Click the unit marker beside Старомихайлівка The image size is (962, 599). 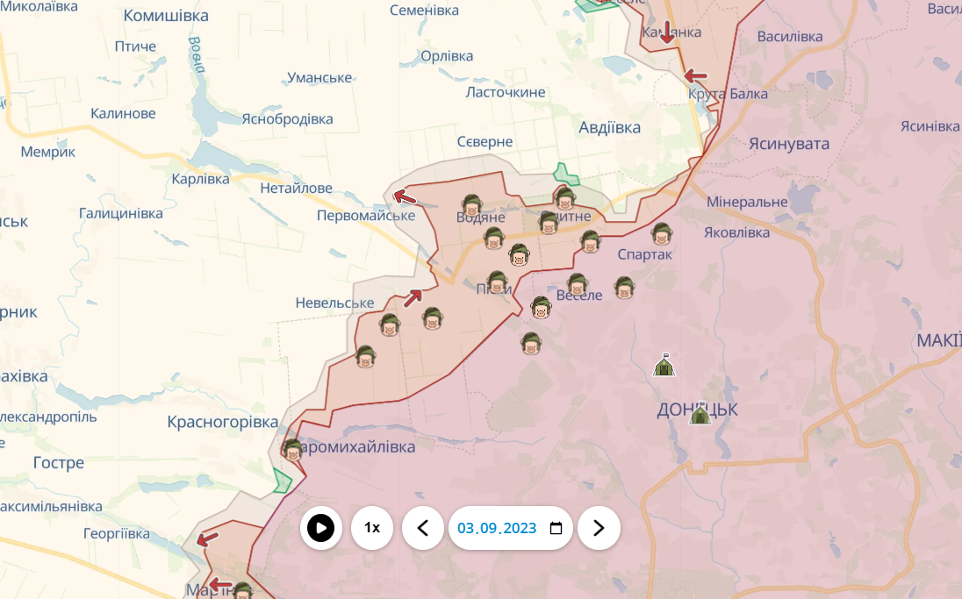293,449
